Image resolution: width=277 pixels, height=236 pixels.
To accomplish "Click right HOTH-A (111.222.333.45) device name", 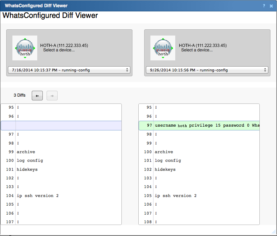I will coord(203,46).
